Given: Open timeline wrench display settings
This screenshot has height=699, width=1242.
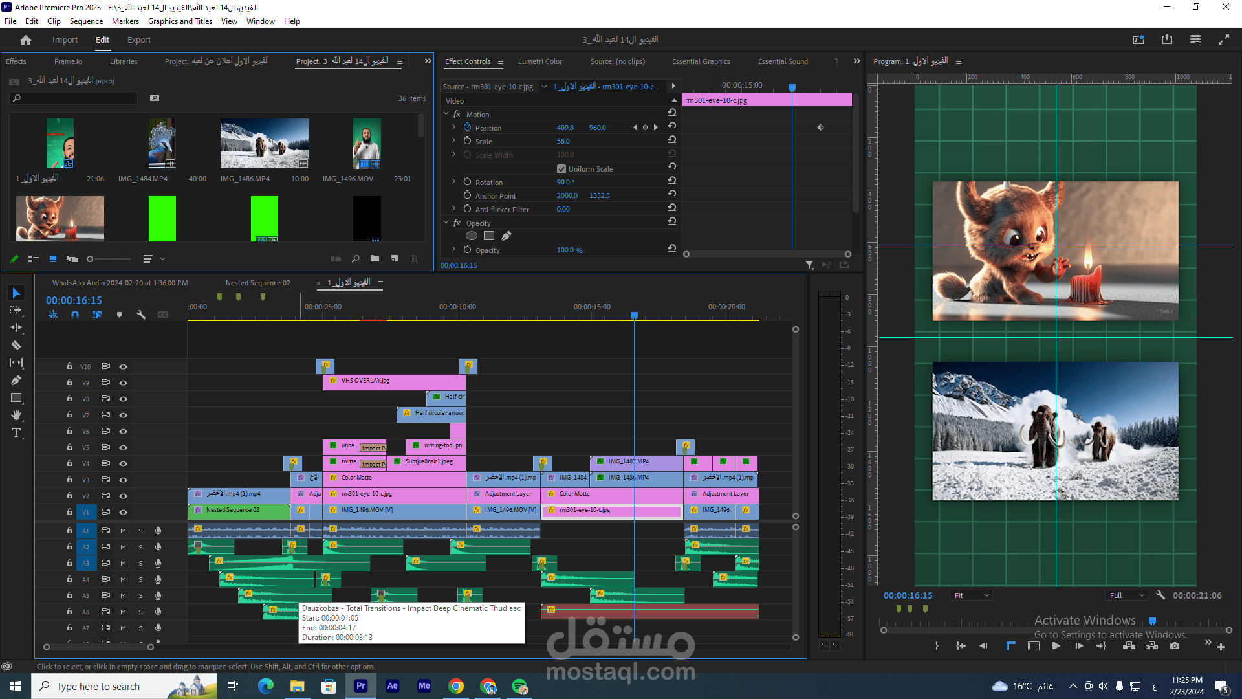Looking at the screenshot, I should [141, 315].
